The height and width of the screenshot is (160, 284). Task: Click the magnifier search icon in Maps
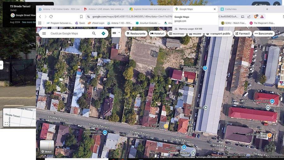(94, 34)
